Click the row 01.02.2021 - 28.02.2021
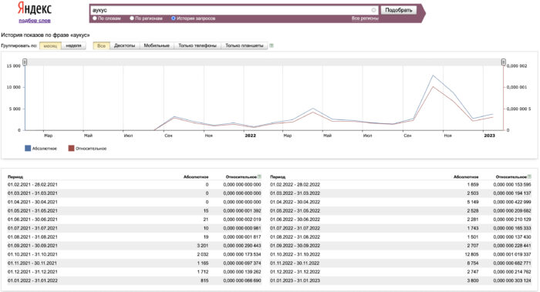 134,185
